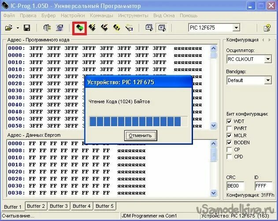
Task: Open file with the folder icon
Action: (9, 28)
